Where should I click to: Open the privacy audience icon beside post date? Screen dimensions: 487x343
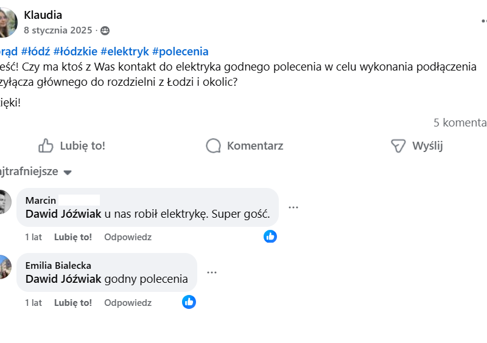[x=105, y=30]
